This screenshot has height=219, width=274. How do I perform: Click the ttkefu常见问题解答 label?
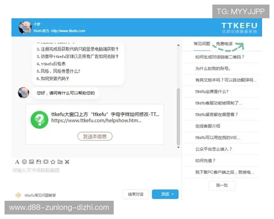pos(40,195)
